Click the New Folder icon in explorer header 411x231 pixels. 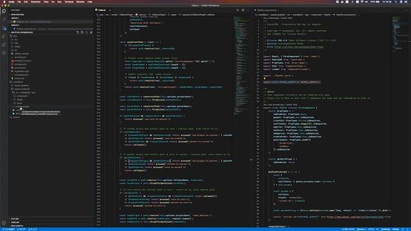tap(82, 33)
